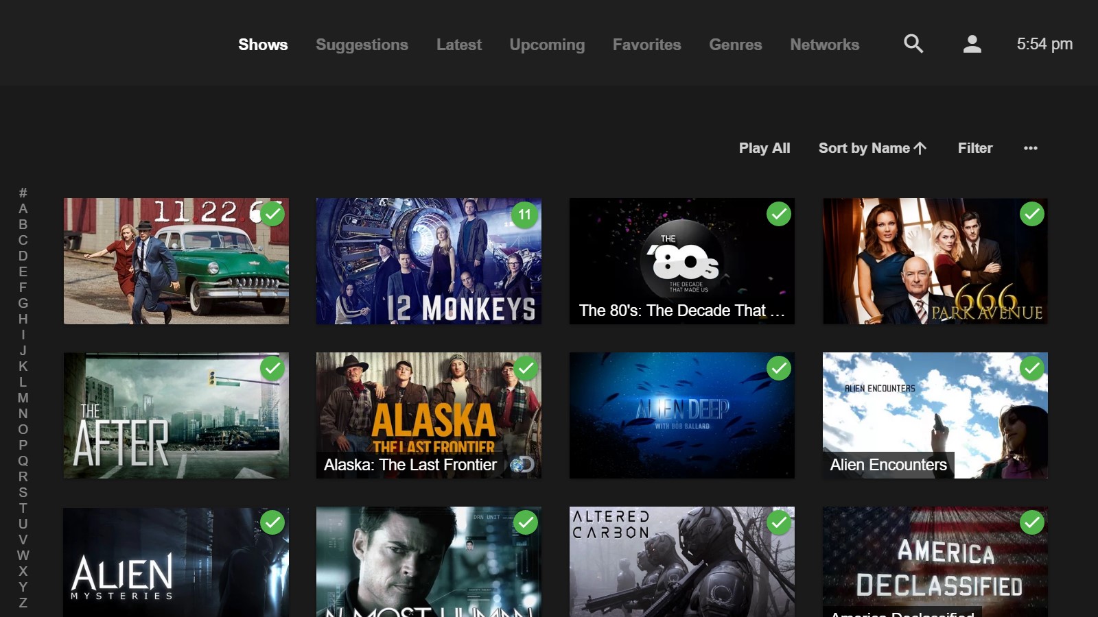Open the Sort by Name dropdown

872,148
